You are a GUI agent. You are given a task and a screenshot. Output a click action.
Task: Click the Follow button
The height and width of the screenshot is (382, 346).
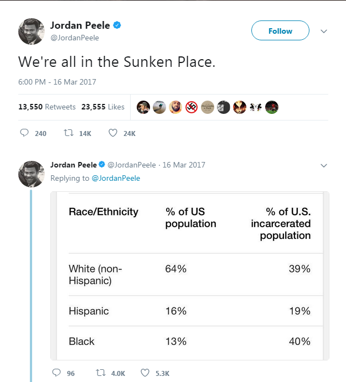tap(280, 31)
